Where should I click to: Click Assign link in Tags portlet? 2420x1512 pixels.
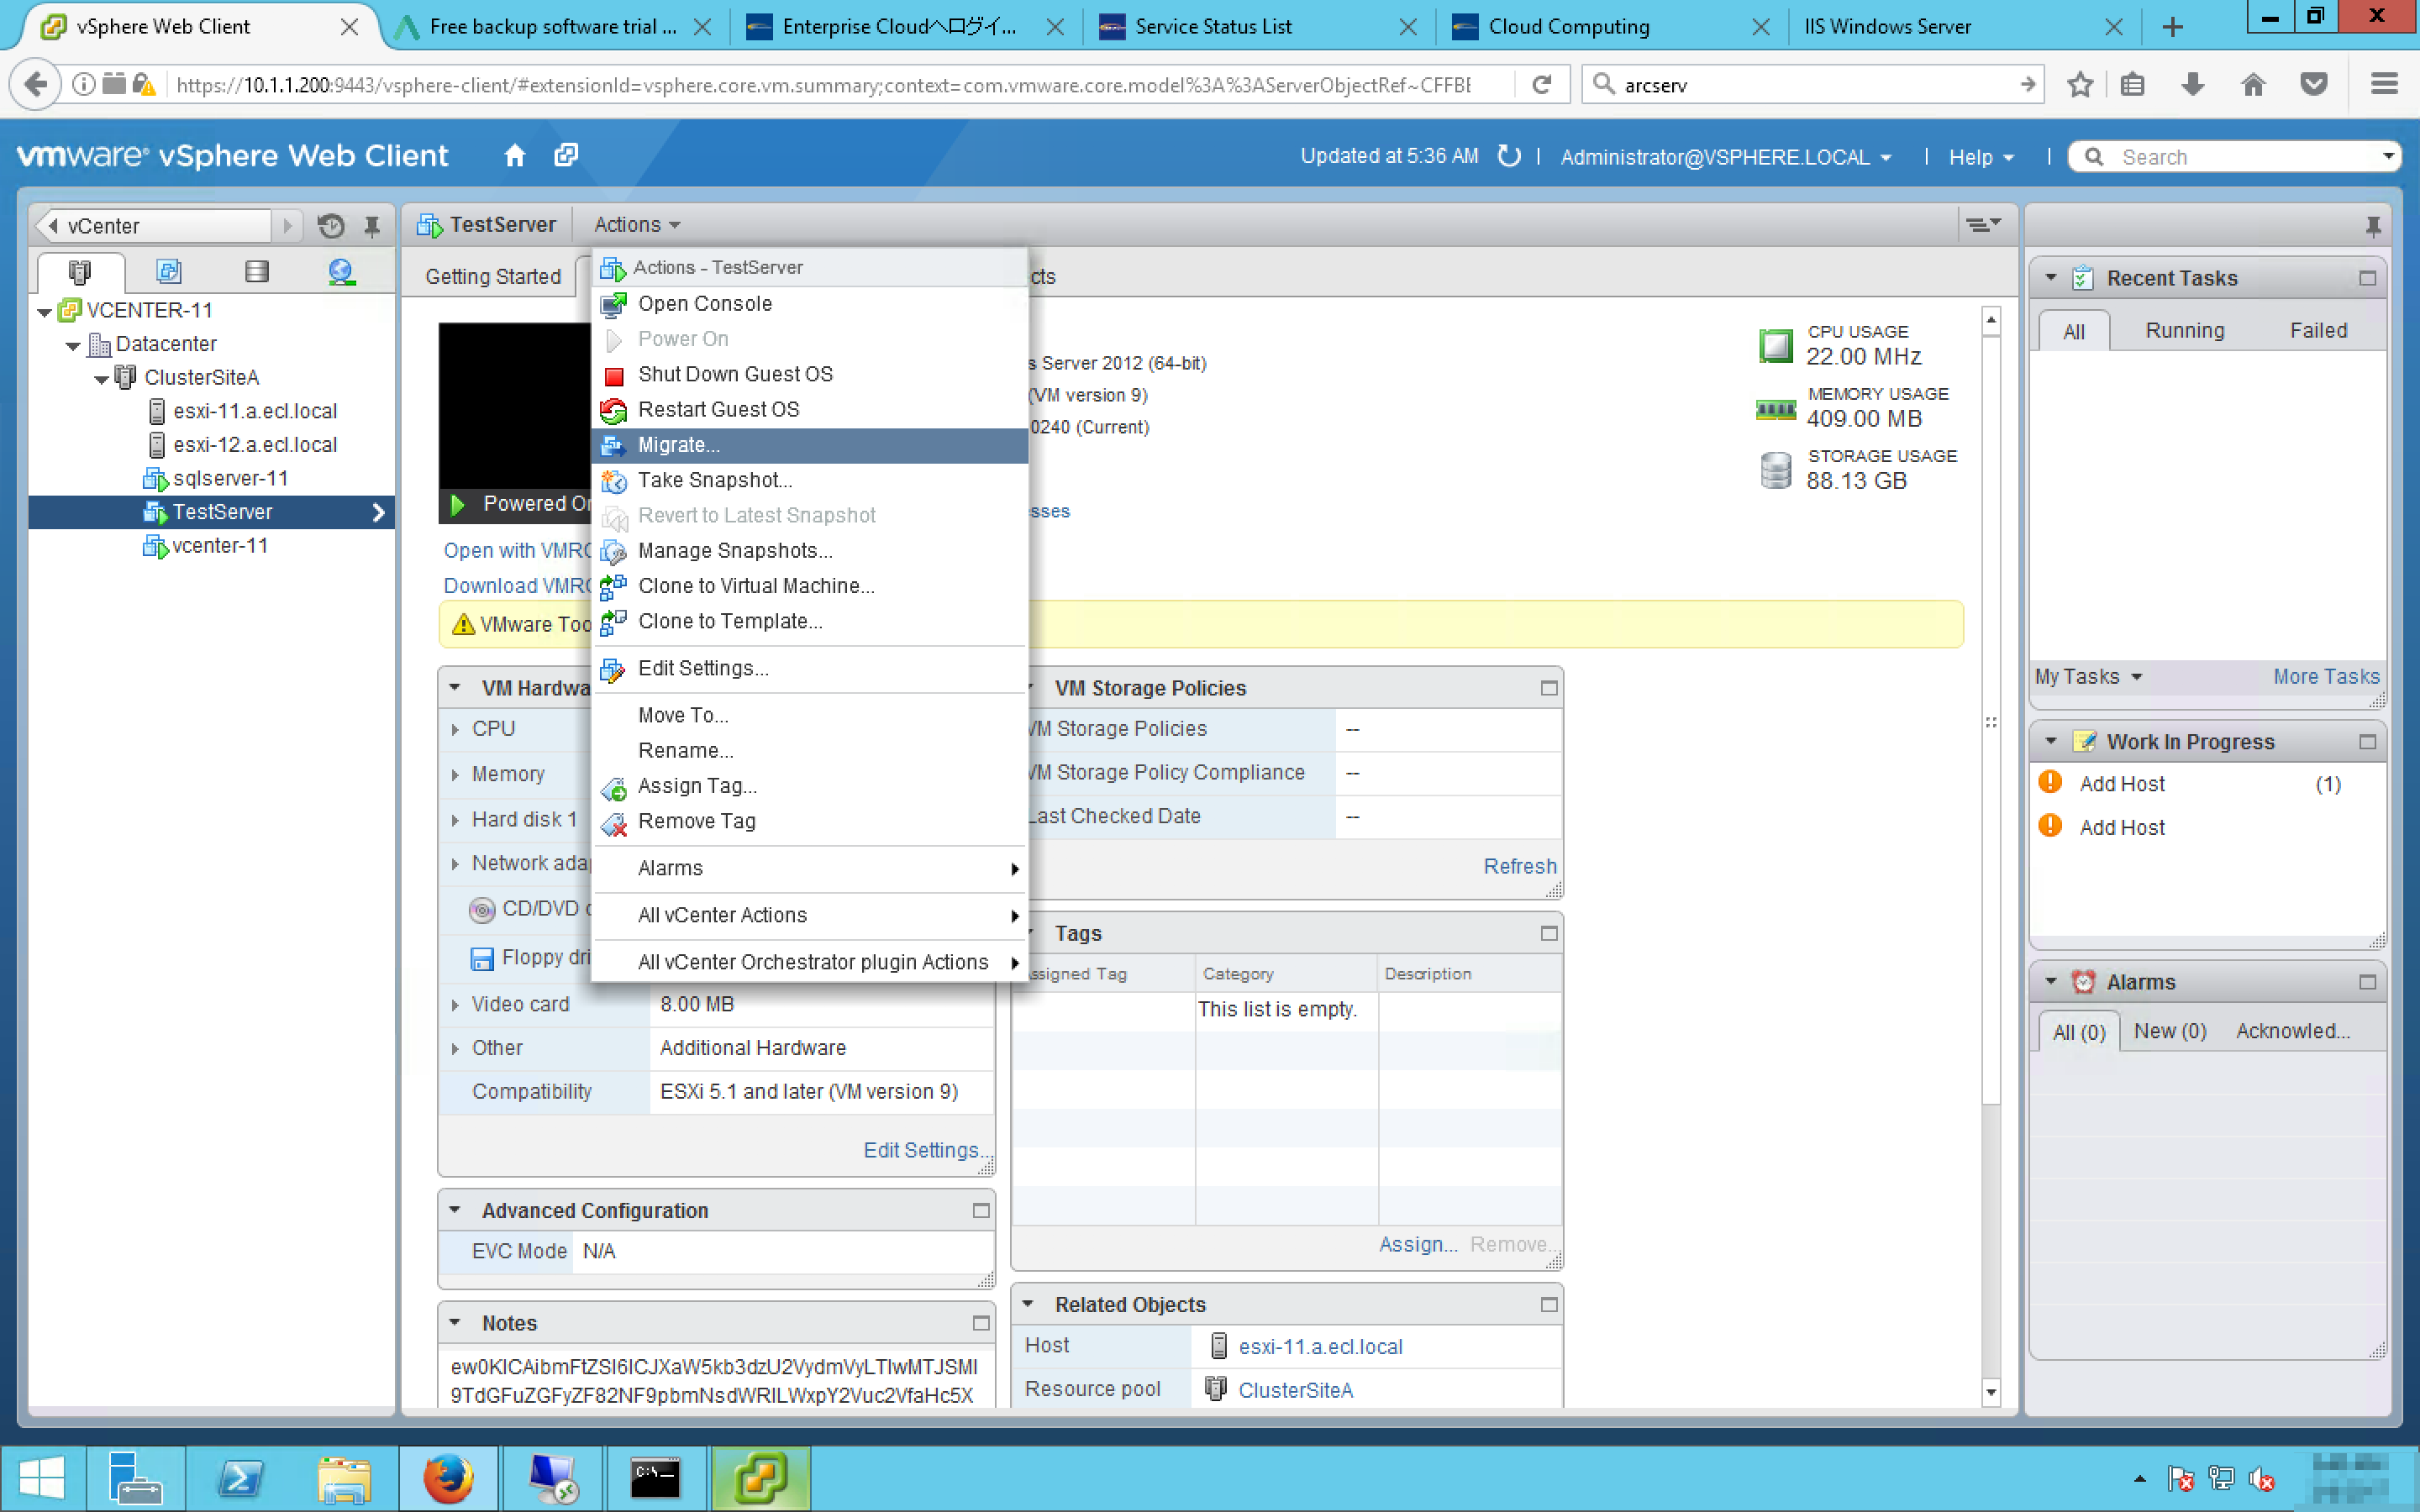point(1417,1244)
